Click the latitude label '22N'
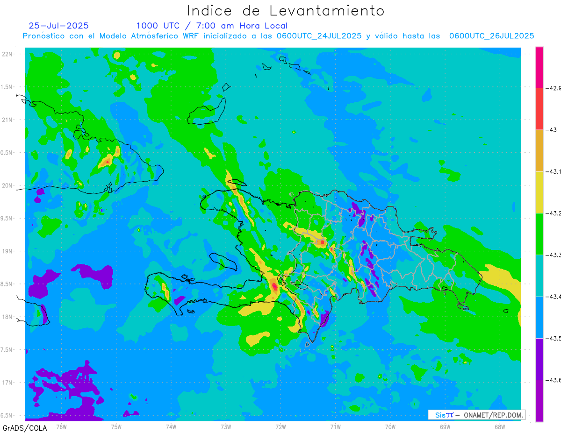Viewport: 561px width, 433px height. pos(7,54)
